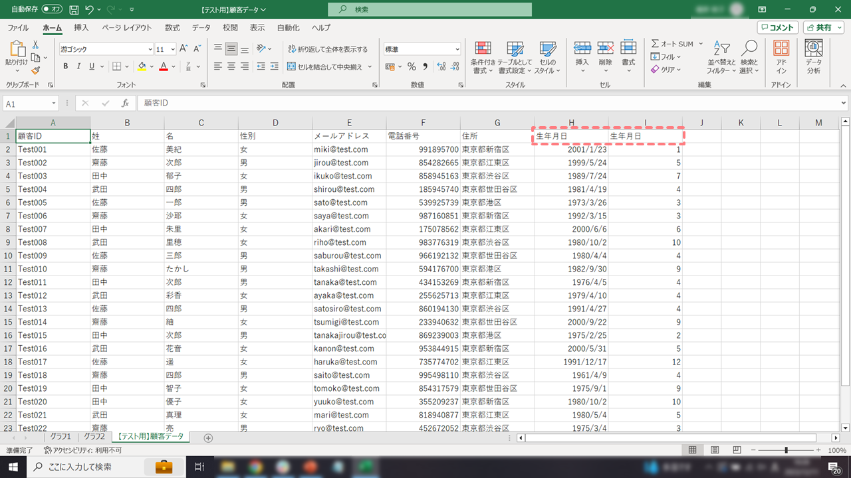Open the font size dropdown

click(174, 49)
